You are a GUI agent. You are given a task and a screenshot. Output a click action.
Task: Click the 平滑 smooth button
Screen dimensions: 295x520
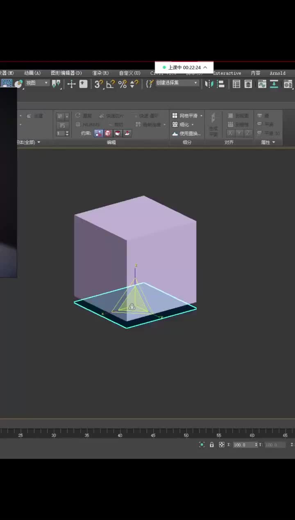coord(265,124)
